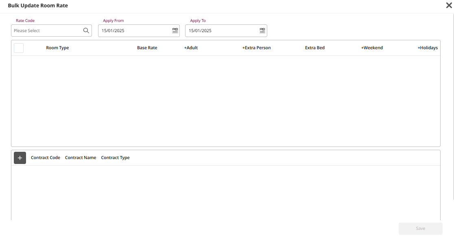Viewport: 454px width, 236px height.
Task: Click the Apply To date field
Action: (222, 31)
